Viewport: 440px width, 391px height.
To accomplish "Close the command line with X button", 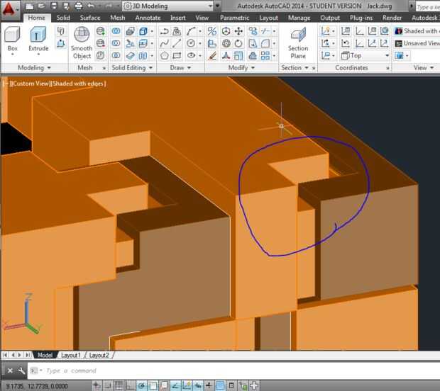I will click(10, 370).
